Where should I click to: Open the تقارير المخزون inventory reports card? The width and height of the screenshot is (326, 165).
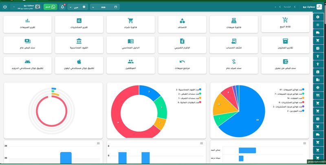(x=285, y=45)
